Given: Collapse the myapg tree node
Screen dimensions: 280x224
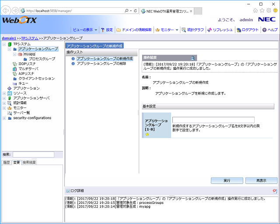Looking at the screenshot, I should (14, 54).
